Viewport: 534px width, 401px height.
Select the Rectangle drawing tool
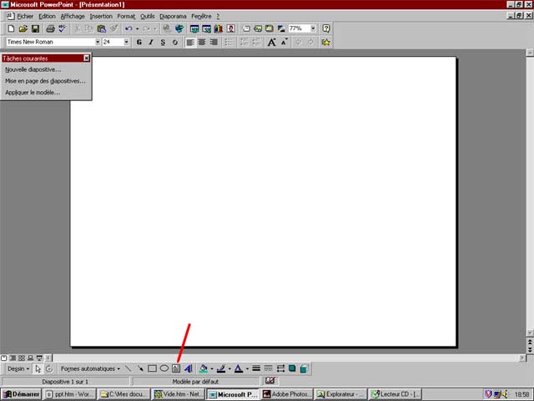(152, 368)
